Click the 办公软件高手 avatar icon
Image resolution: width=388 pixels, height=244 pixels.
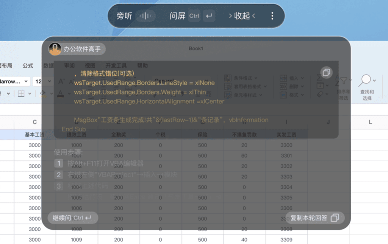pos(55,49)
